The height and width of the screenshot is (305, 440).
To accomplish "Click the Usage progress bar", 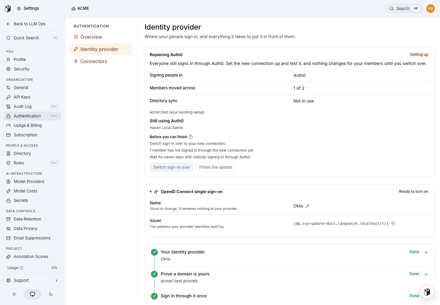I will 32,273.
